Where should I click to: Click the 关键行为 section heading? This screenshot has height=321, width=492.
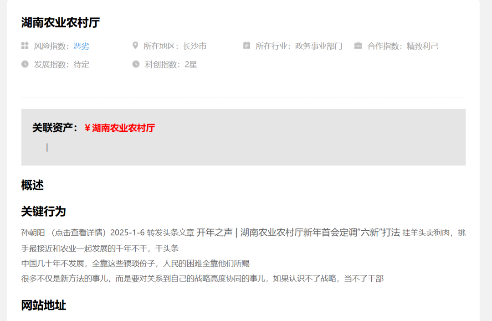click(x=44, y=212)
